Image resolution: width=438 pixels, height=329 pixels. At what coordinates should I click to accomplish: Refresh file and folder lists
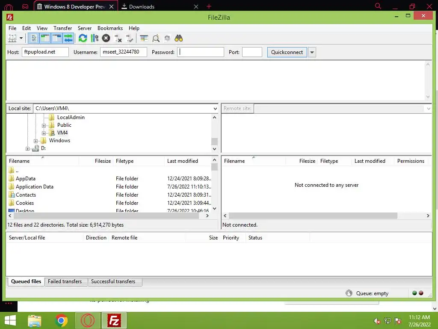[x=83, y=38]
